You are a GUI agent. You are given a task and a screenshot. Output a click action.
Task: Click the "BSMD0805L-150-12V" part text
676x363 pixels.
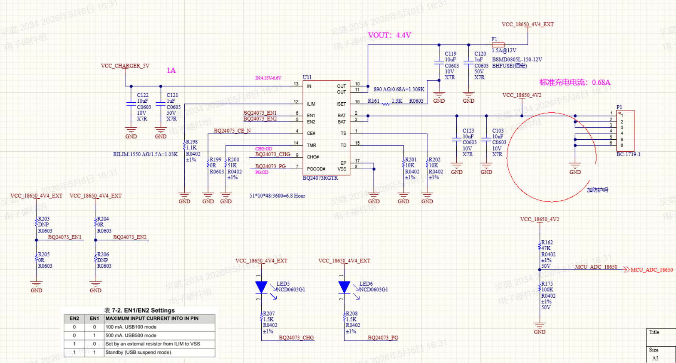(517, 59)
